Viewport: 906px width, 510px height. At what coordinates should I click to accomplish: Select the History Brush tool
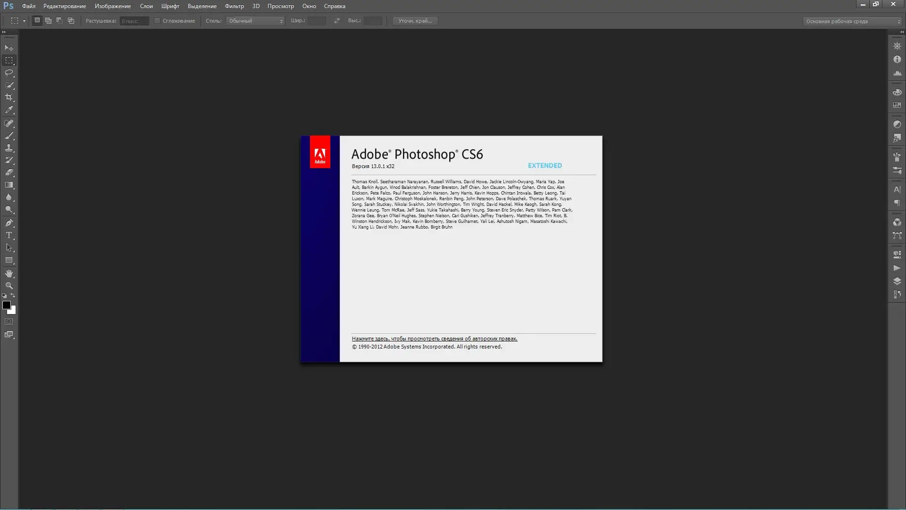[9, 160]
